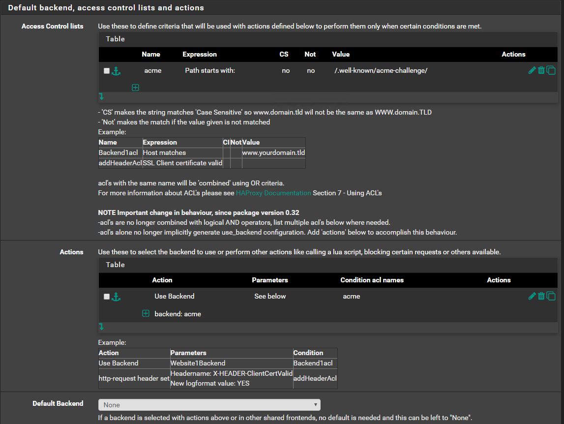Tick the checkbox for the acme ACL row
This screenshot has width=564, height=424.
pyautogui.click(x=107, y=71)
